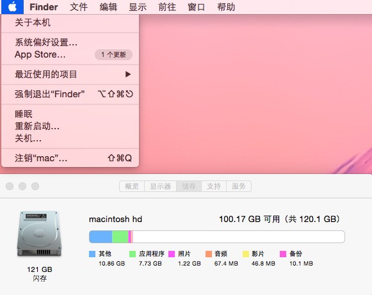This screenshot has height=295, width=372.
Task: Click the 备份 legend label
Action: (x=296, y=254)
